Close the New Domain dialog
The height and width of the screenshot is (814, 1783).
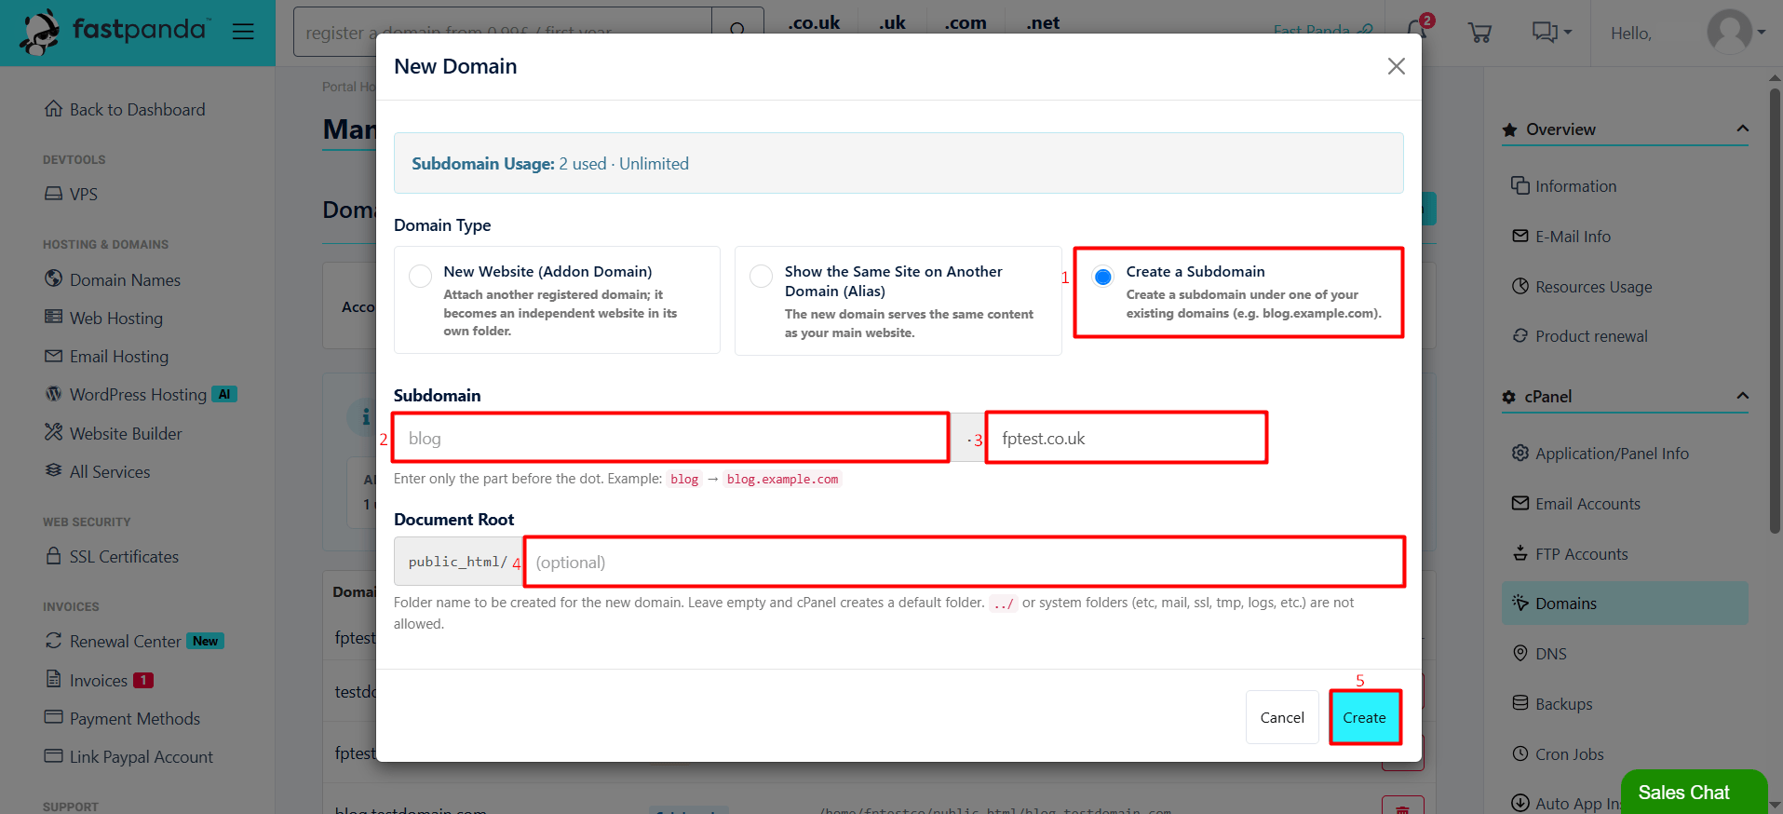pos(1396,66)
